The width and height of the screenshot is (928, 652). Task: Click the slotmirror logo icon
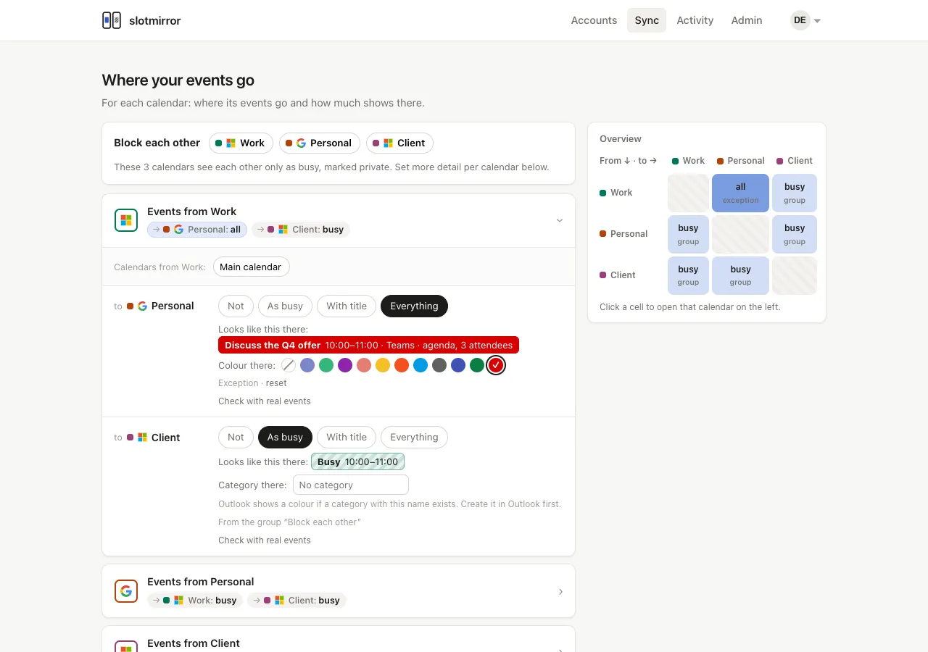point(112,20)
